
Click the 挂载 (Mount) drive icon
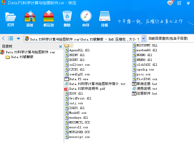[105, 19]
